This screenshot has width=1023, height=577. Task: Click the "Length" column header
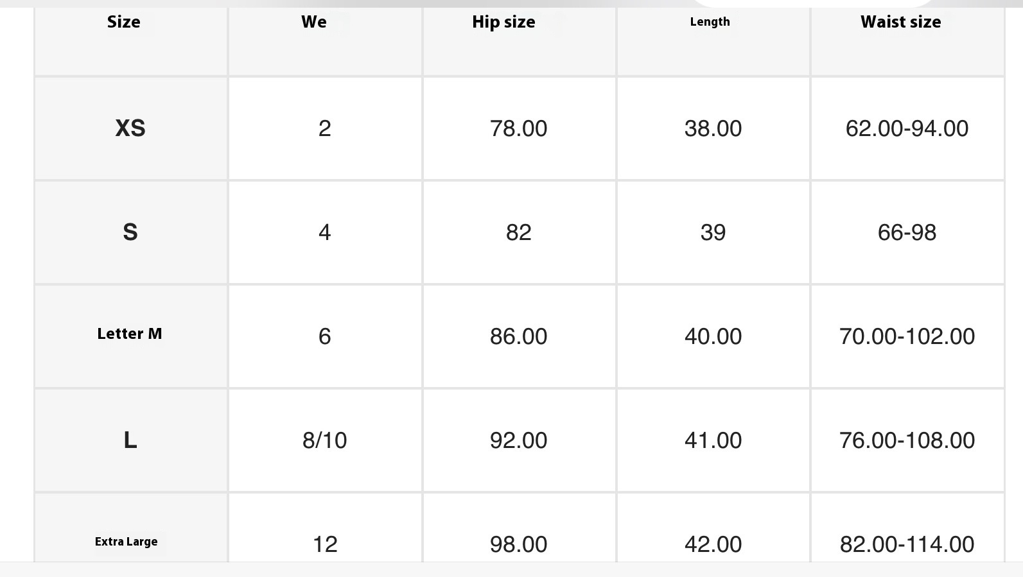point(710,22)
